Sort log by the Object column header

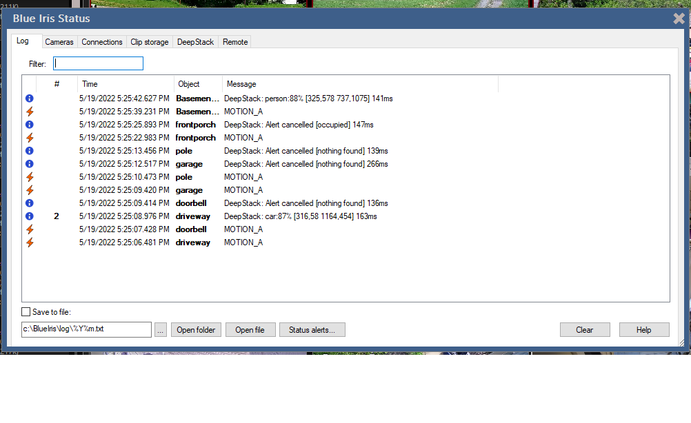tap(199, 84)
